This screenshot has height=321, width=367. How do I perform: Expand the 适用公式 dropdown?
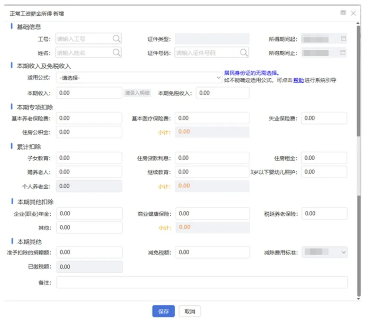[x=140, y=78]
